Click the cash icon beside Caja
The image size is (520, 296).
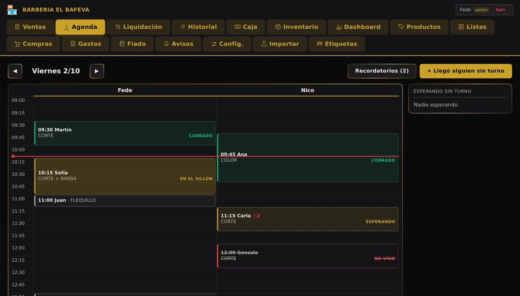pos(237,27)
